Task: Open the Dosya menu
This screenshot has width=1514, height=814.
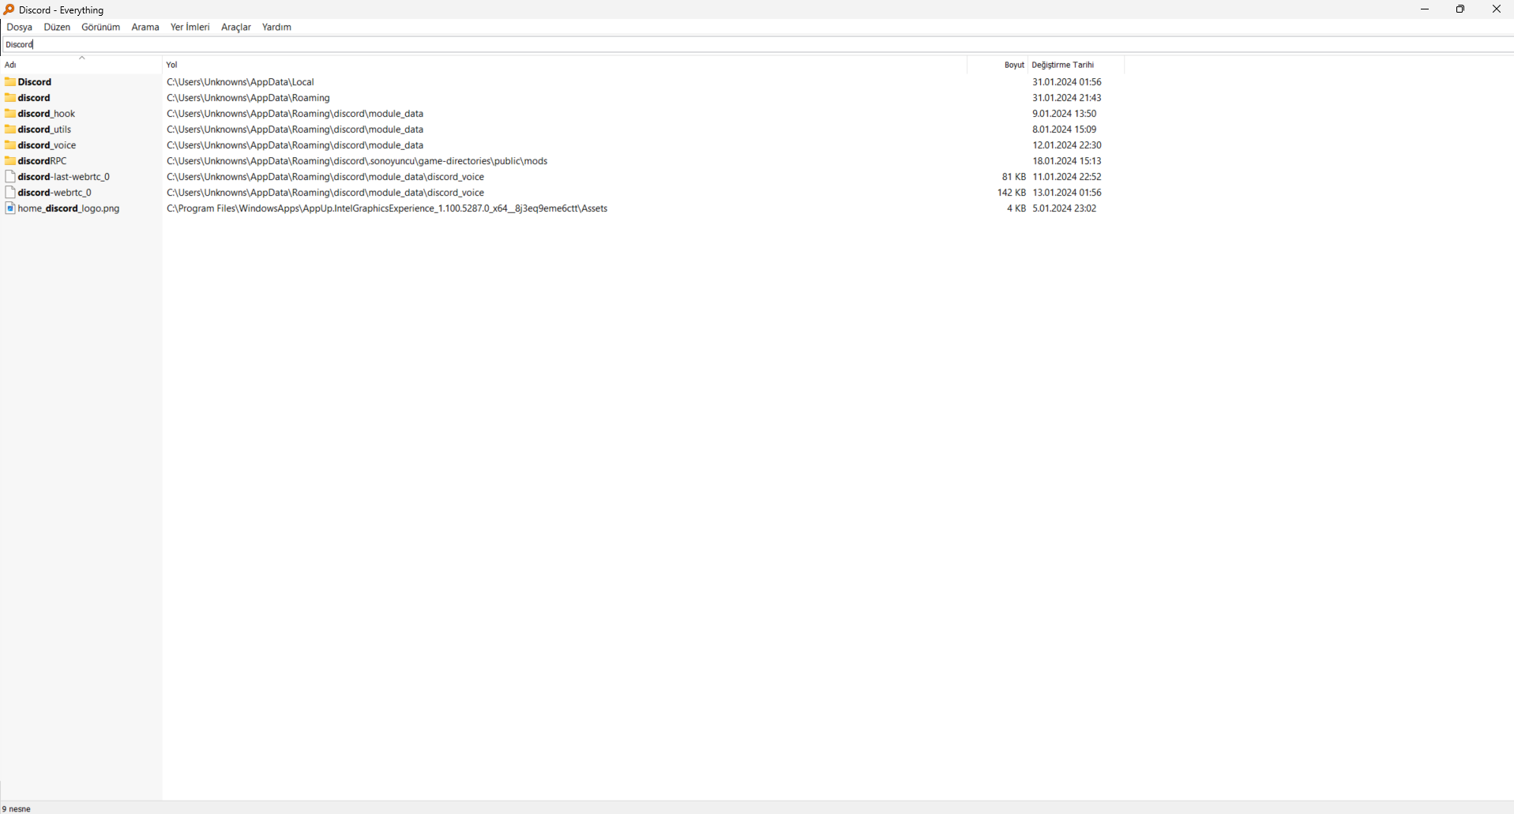Action: tap(20, 27)
